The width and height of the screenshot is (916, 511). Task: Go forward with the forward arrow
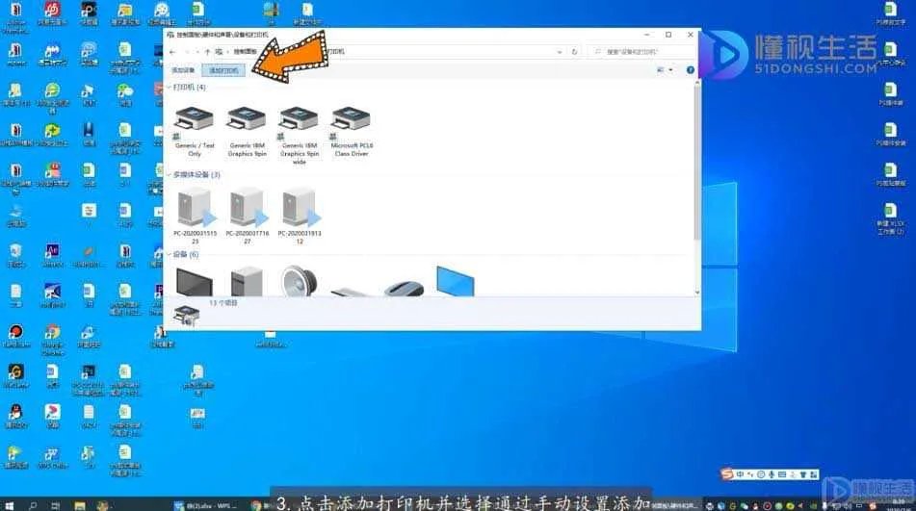[x=187, y=52]
